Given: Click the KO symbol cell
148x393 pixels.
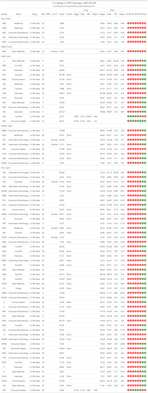Looking at the screenshot, I should 4,390.
